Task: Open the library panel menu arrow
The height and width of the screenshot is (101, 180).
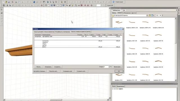Action: coord(177,10)
